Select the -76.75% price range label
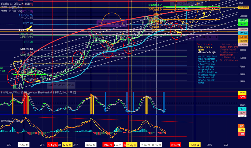 pyautogui.click(x=61, y=85)
